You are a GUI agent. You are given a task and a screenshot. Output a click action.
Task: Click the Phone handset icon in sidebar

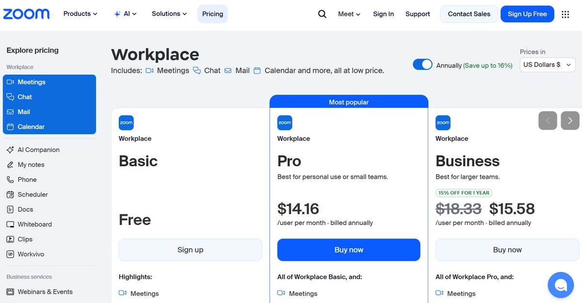click(x=10, y=180)
